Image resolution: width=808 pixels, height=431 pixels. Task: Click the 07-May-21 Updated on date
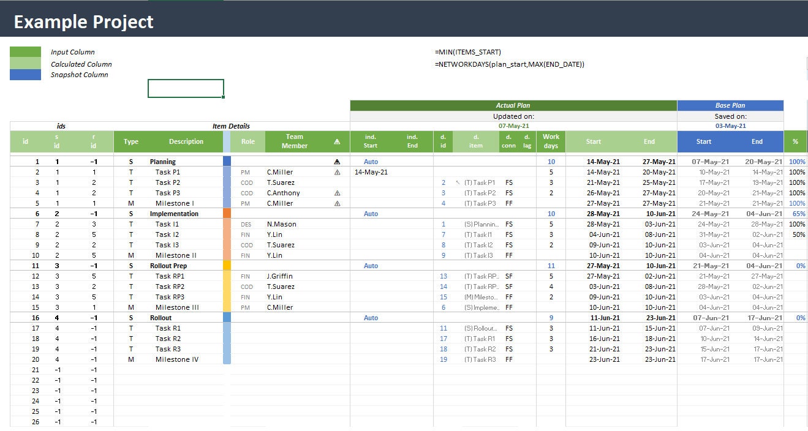pyautogui.click(x=513, y=126)
